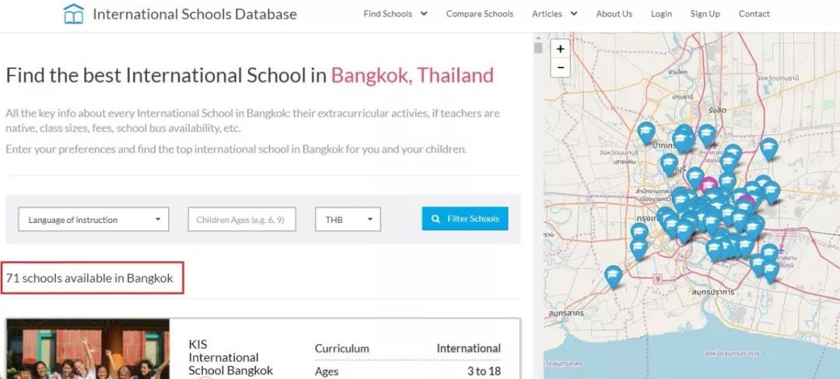This screenshot has width=840, height=379.
Task: Click the upper purple highlighted school marker
Action: click(709, 186)
